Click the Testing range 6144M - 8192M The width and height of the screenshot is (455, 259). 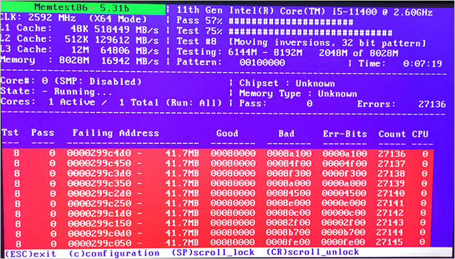pos(265,53)
